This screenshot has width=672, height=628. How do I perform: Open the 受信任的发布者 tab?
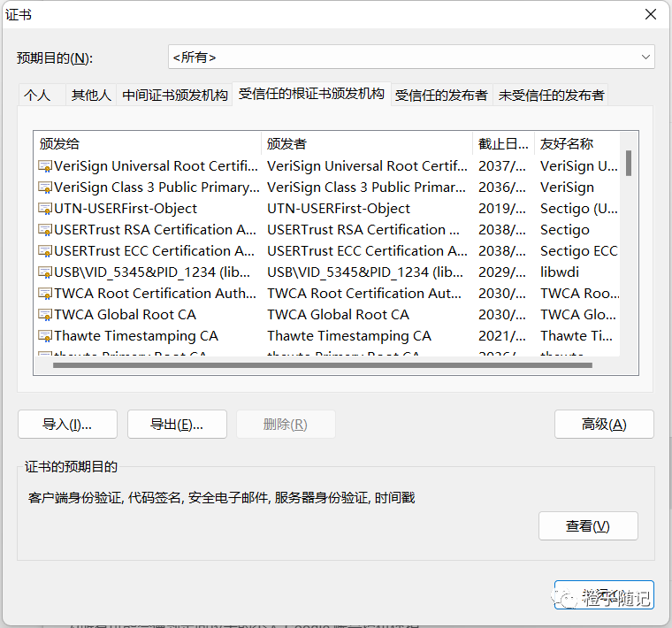pos(441,95)
